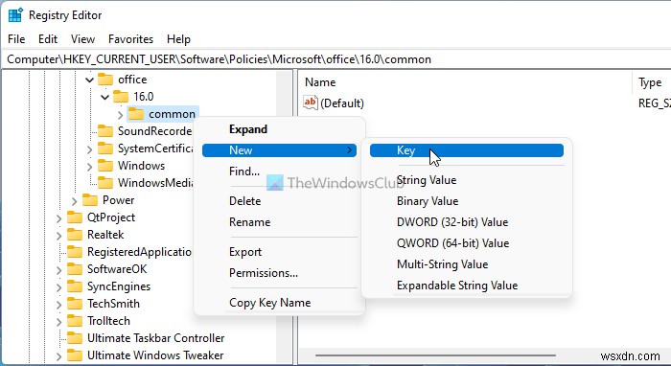Click the Ultimate Taskbar Controller folder icon
Screen dimensions: 671x366
coord(75,338)
